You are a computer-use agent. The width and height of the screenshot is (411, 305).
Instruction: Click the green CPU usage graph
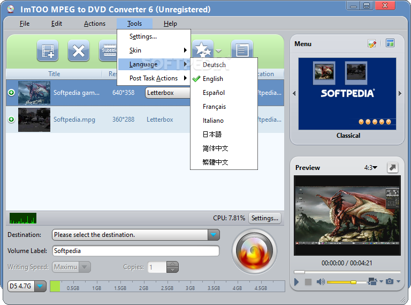(x=23, y=218)
